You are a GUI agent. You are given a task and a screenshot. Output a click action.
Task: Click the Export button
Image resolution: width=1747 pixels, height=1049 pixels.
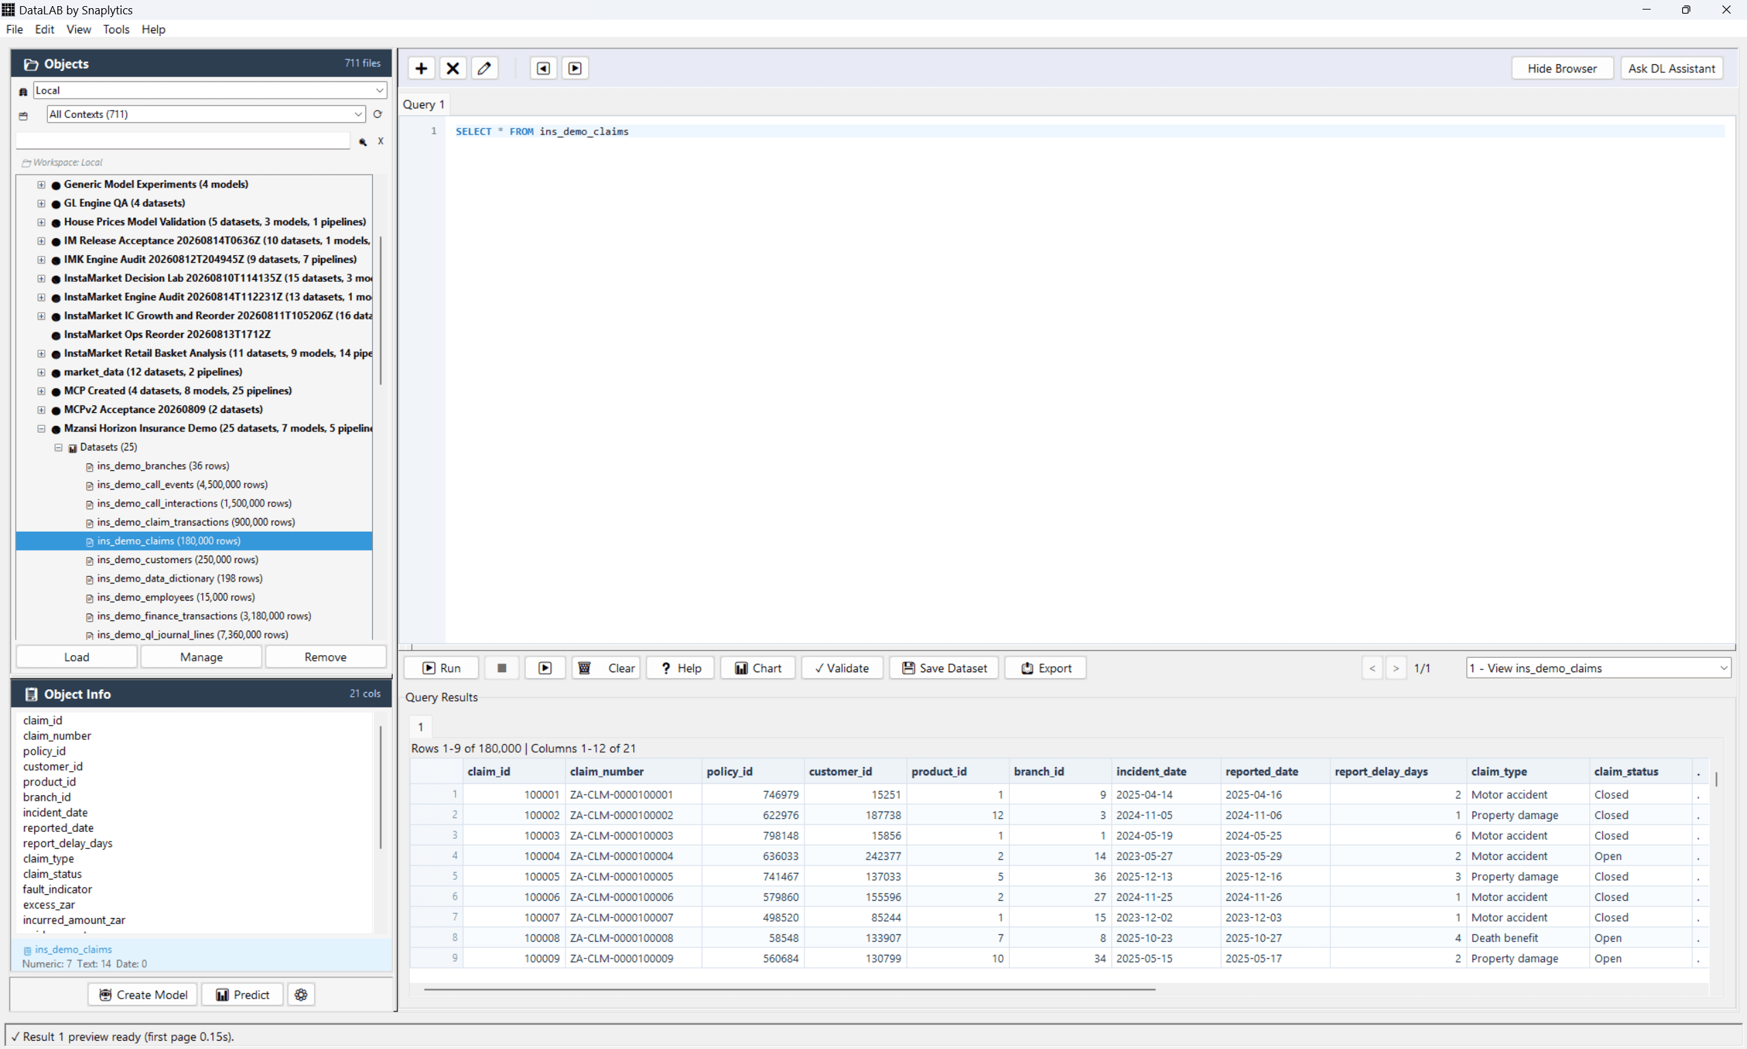[x=1046, y=668]
